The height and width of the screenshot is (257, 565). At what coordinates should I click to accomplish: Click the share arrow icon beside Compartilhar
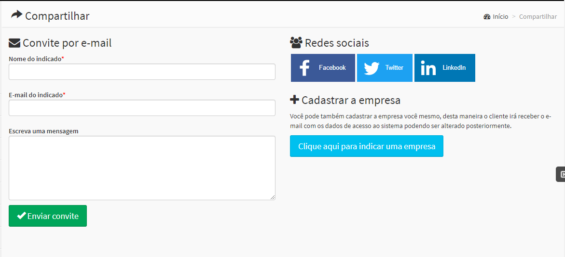click(x=16, y=15)
